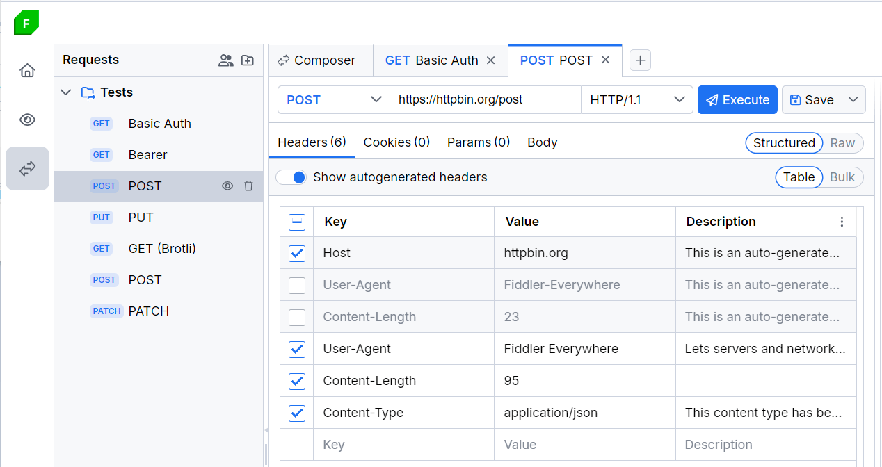
Task: Click the request URL field
Action: coord(485,99)
